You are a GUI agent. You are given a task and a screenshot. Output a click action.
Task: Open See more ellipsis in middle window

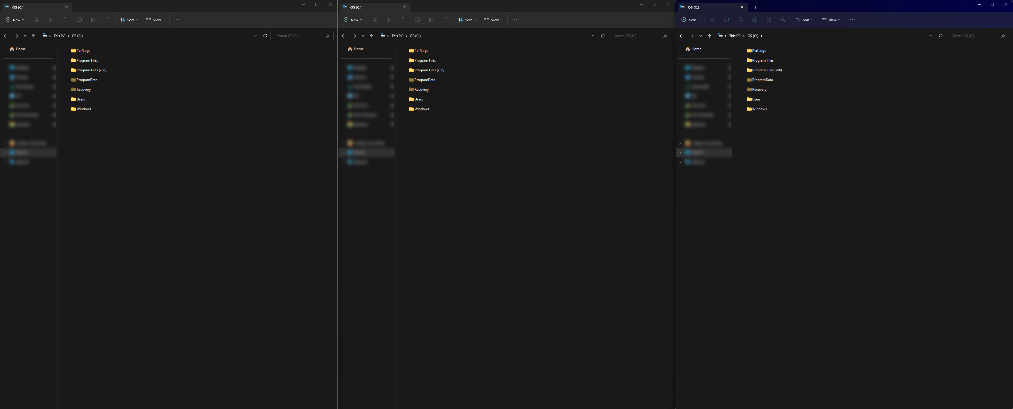[x=514, y=20]
